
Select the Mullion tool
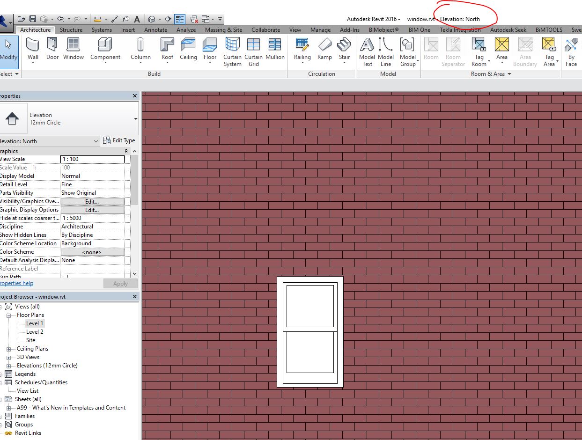(275, 49)
